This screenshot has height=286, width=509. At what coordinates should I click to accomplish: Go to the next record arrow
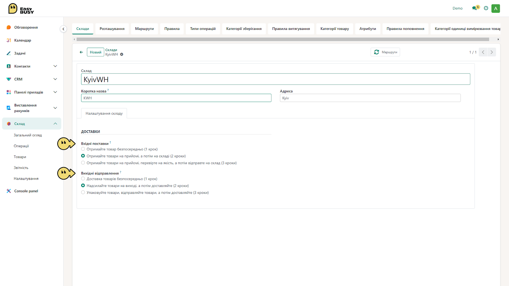(492, 52)
